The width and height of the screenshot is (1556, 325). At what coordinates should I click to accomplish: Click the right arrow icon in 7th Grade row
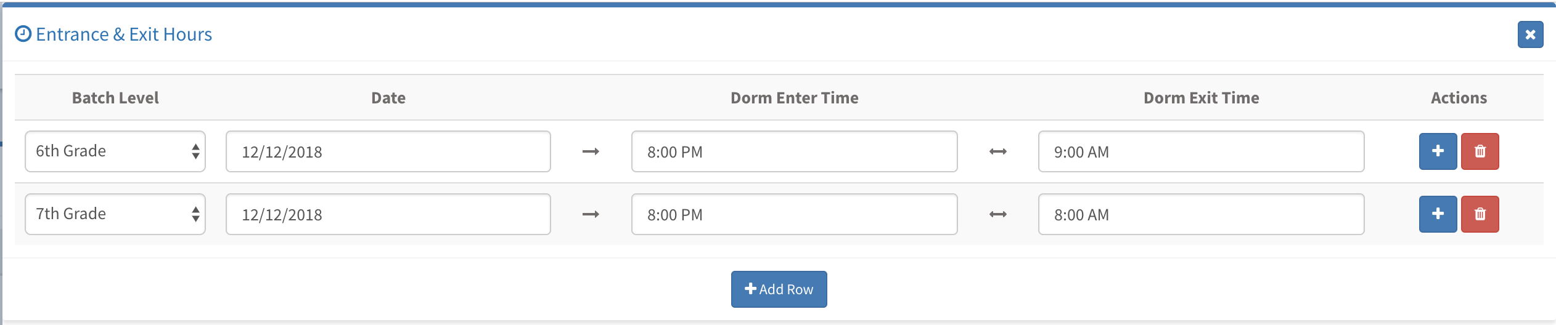[591, 214]
